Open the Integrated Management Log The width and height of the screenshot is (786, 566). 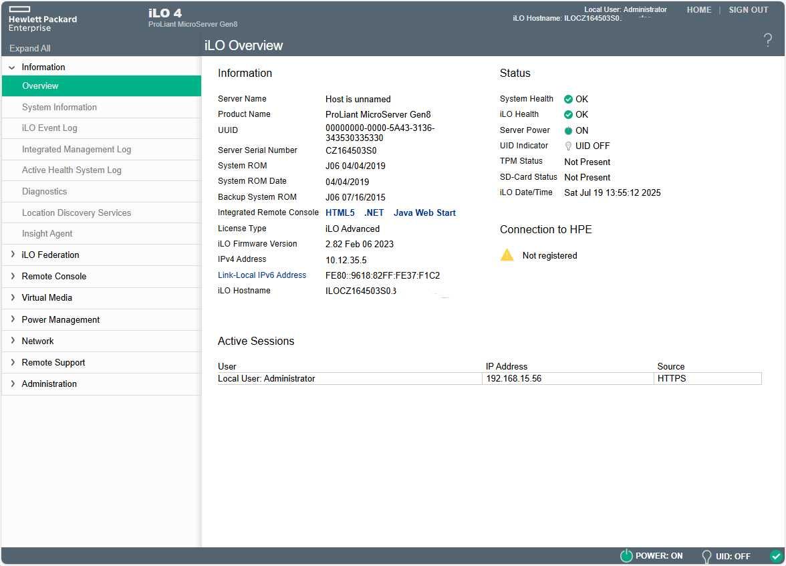tap(102, 150)
